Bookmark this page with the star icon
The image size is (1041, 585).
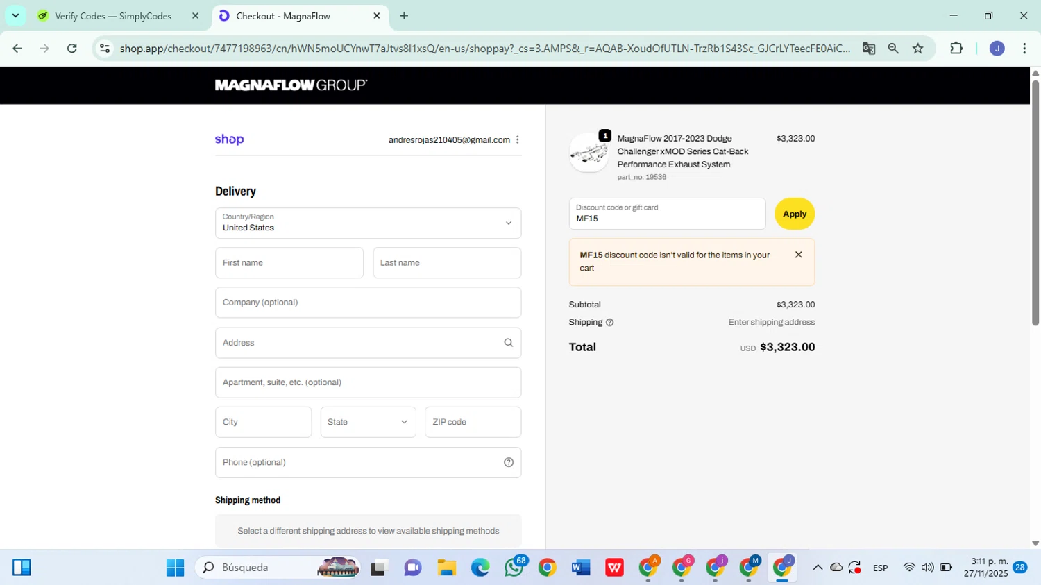pos(918,48)
